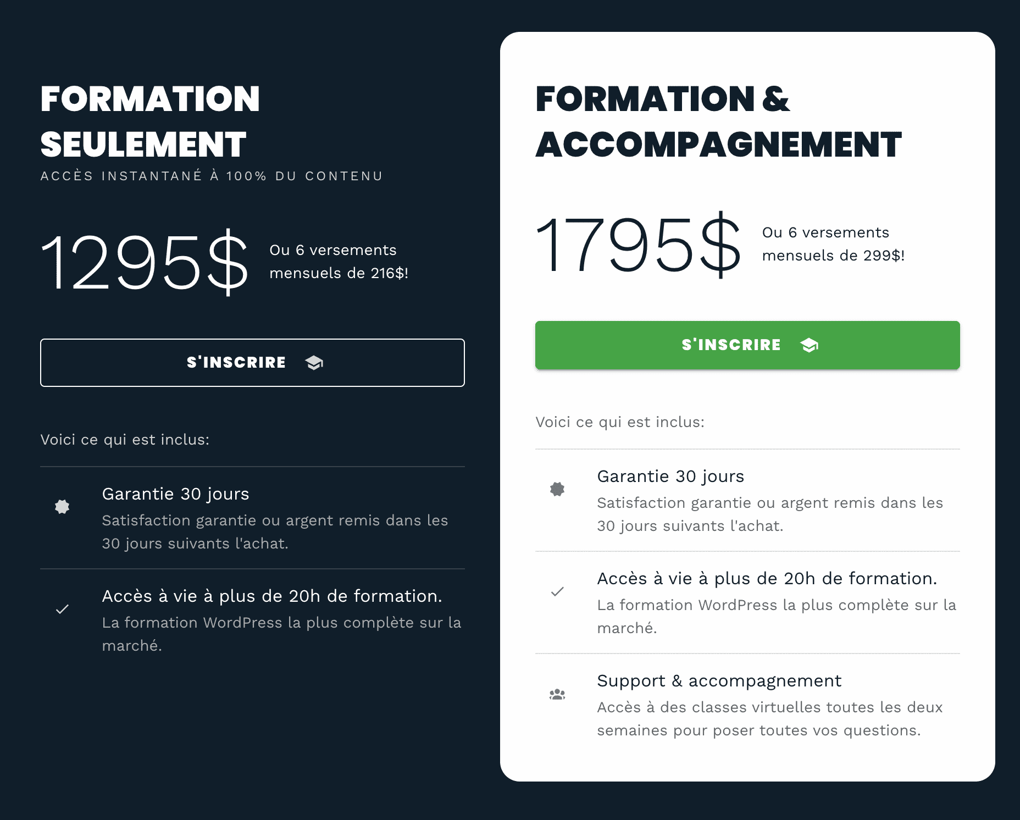Image resolution: width=1020 pixels, height=820 pixels.
Task: Click 'mensuels de 216$!' payment text
Action: pyautogui.click(x=339, y=273)
